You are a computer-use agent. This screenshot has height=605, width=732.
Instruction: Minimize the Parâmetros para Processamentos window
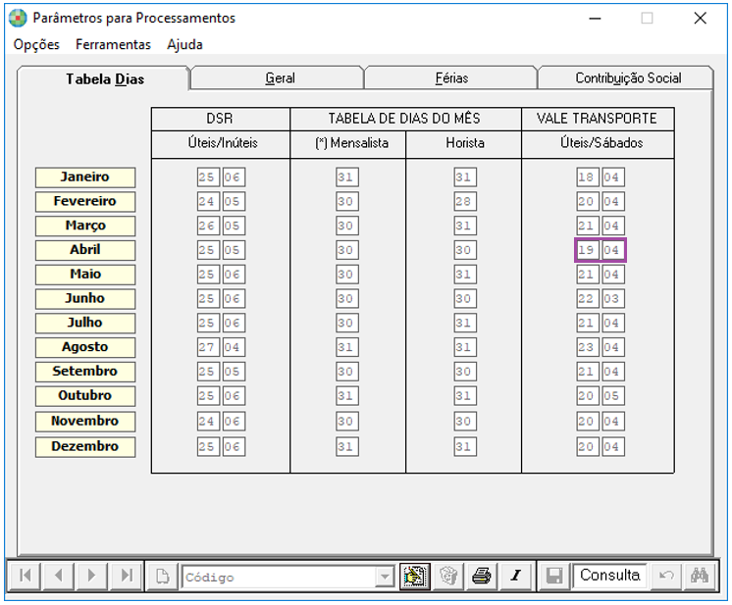[x=595, y=19]
